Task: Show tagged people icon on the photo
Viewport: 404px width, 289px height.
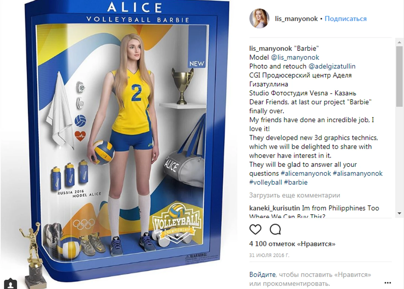Action: pyautogui.click(x=10, y=284)
